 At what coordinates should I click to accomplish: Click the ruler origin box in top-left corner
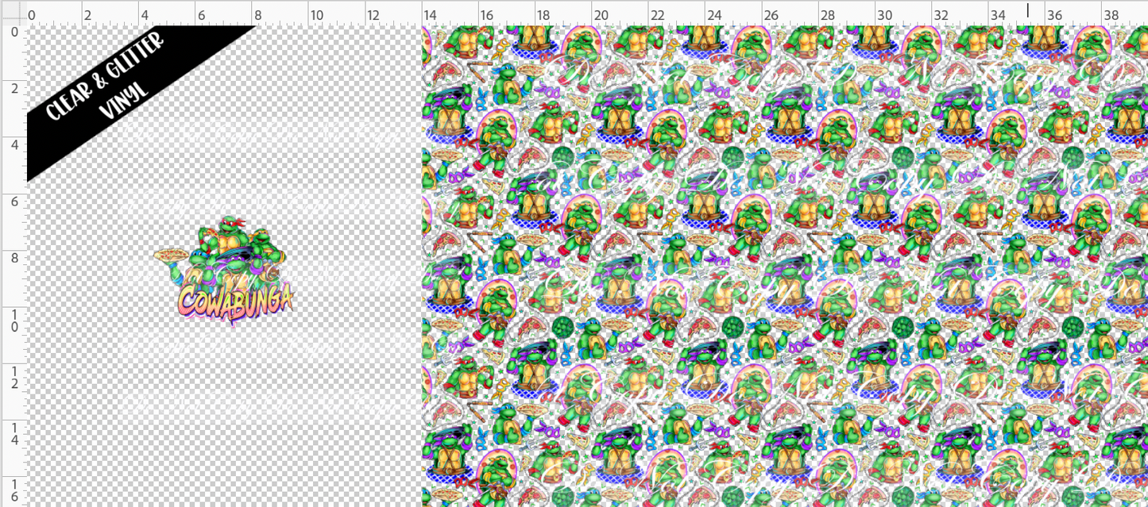click(13, 13)
